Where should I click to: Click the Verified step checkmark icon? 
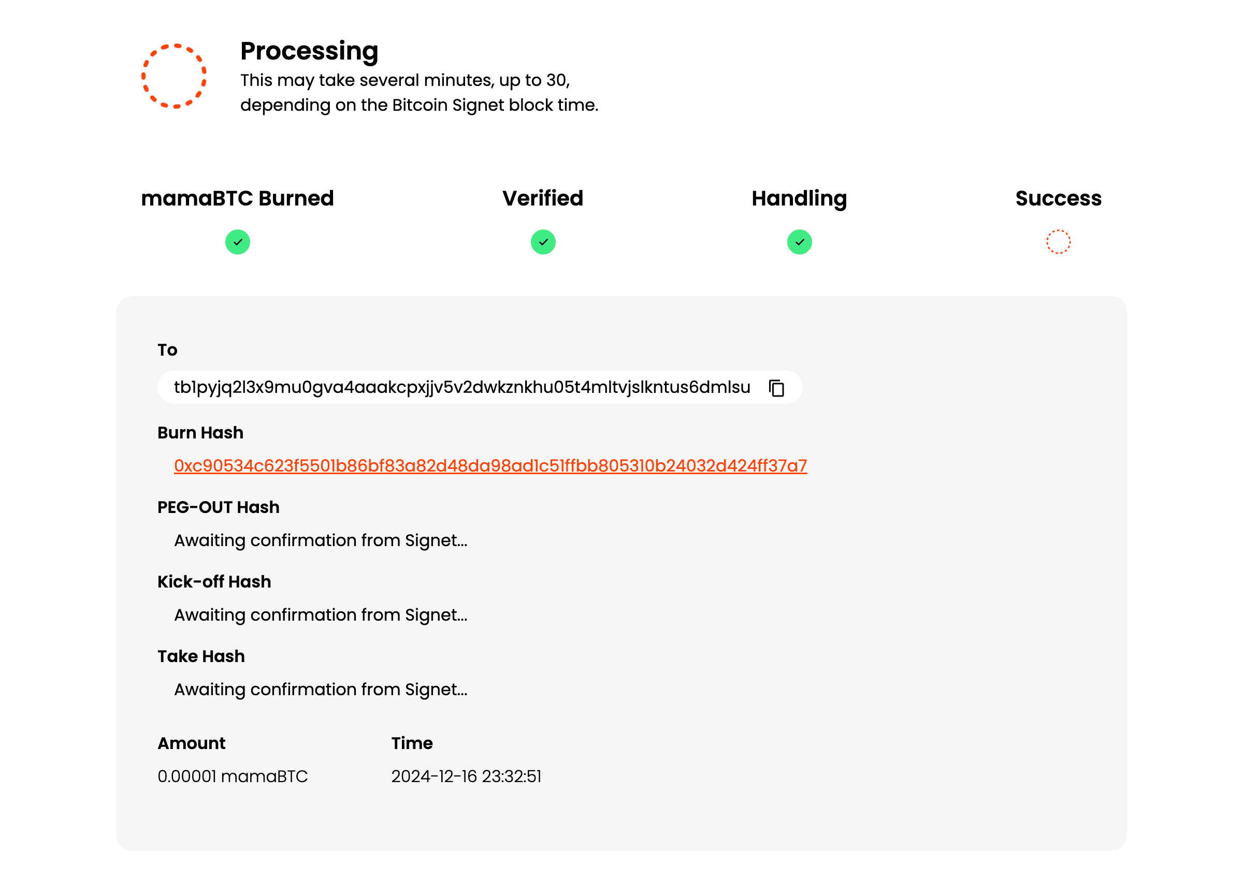point(543,242)
